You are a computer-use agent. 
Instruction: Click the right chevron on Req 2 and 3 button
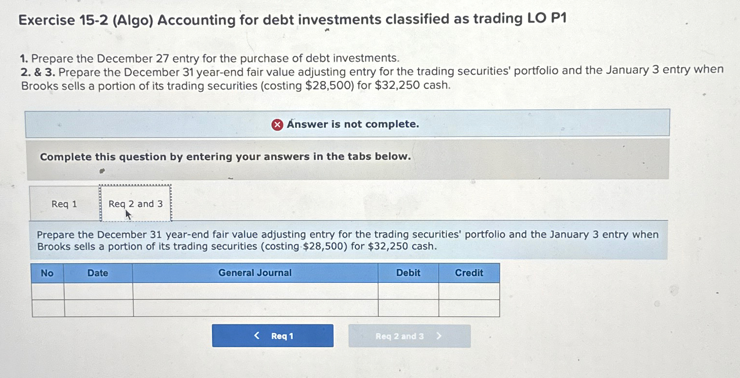pos(438,335)
